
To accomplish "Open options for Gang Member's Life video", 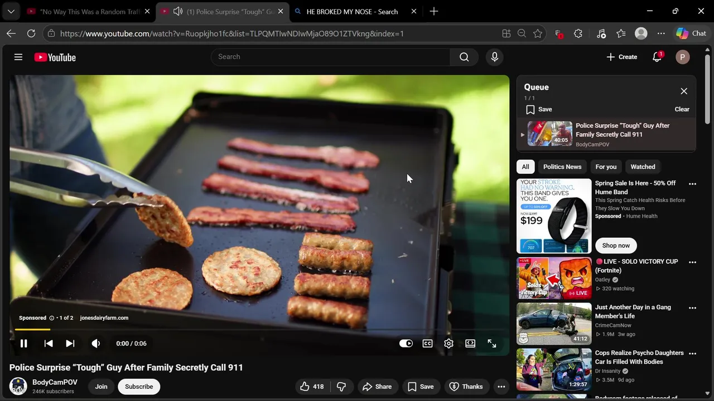I will (692, 308).
